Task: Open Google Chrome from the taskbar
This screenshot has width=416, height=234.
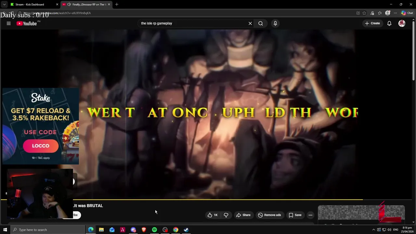Action: [175, 230]
